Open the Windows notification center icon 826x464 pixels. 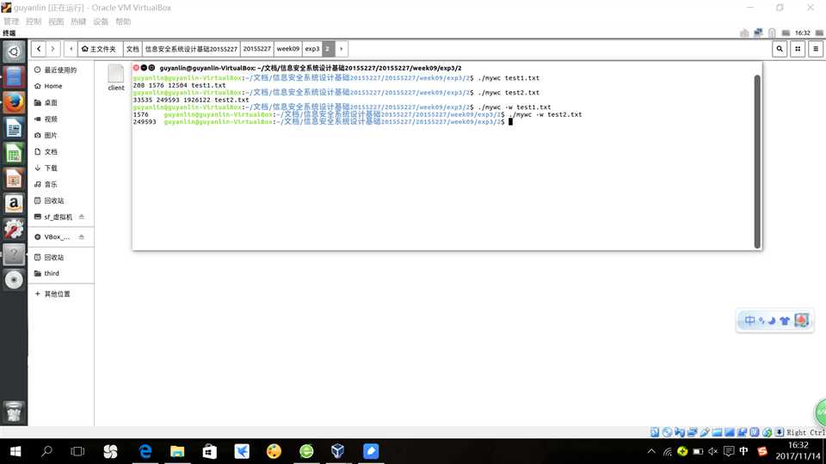(x=729, y=451)
